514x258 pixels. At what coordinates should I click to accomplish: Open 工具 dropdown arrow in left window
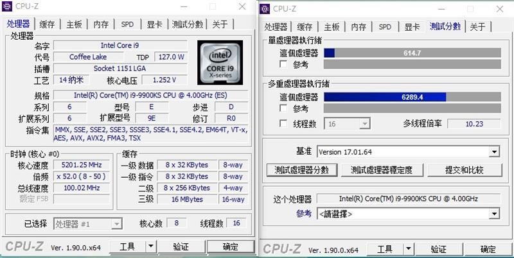coord(151,246)
